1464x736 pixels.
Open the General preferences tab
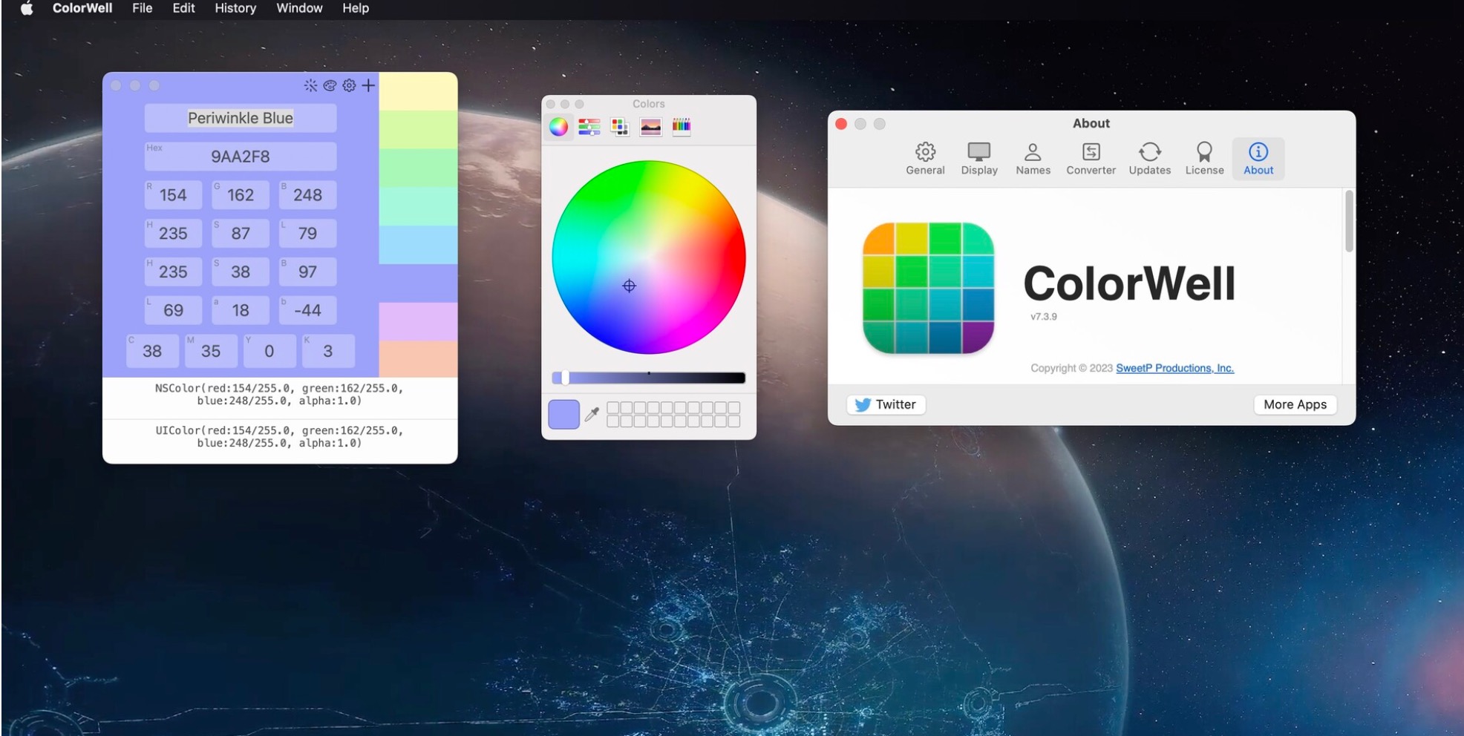925,159
